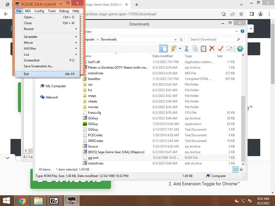Open the NES menu in FCEUX

click(28, 11)
